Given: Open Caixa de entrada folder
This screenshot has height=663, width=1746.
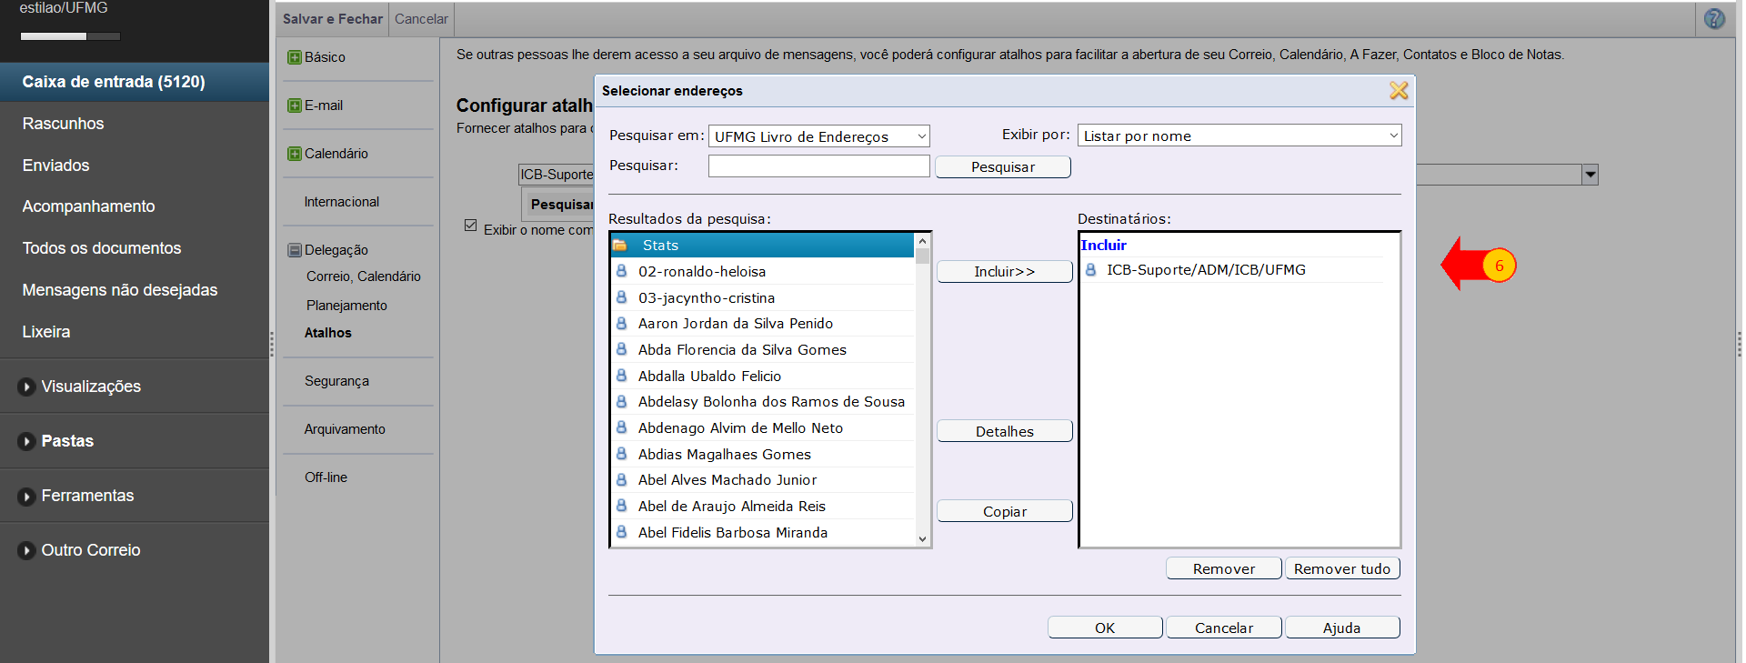Looking at the screenshot, I should pos(114,82).
